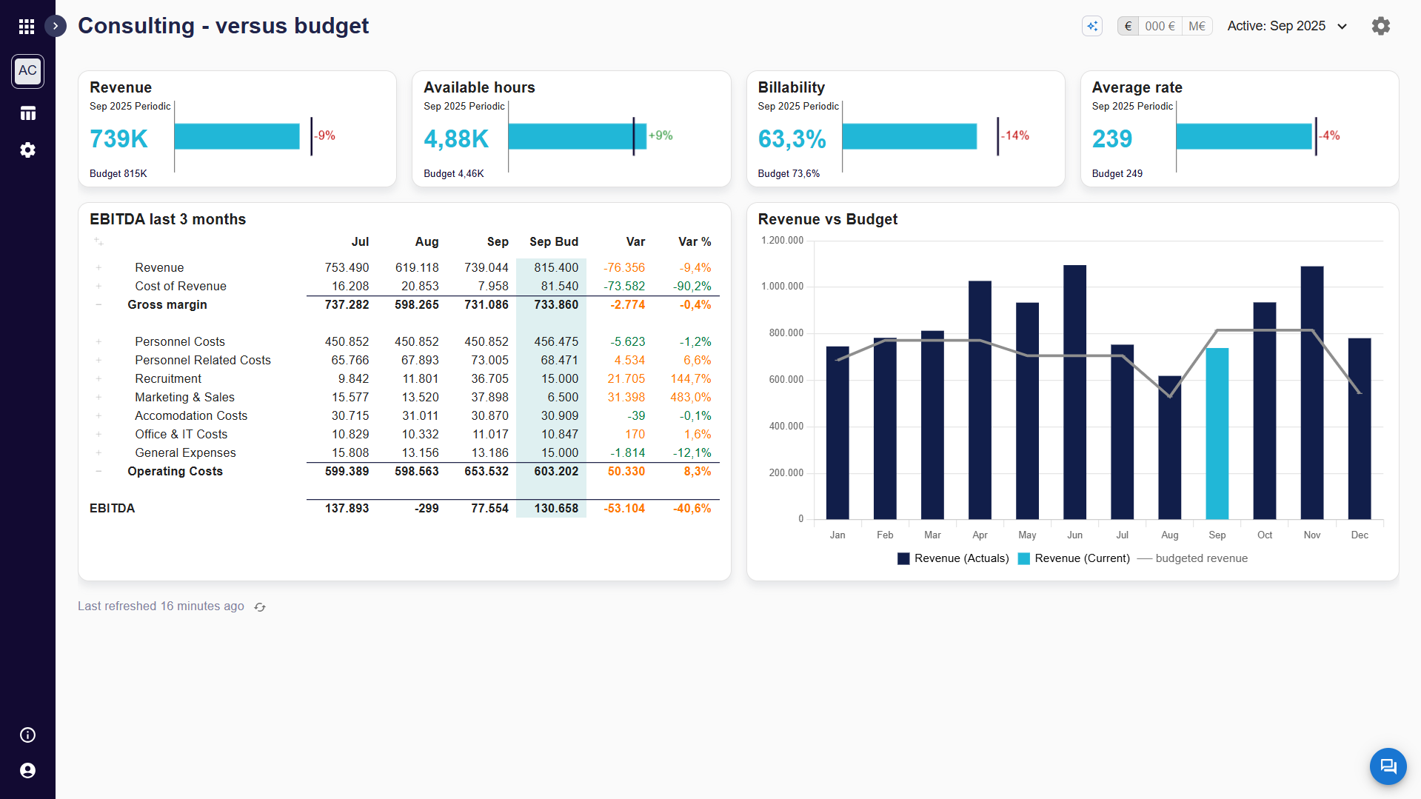Switch number format to € units
This screenshot has width=1421, height=799.
click(x=1128, y=26)
